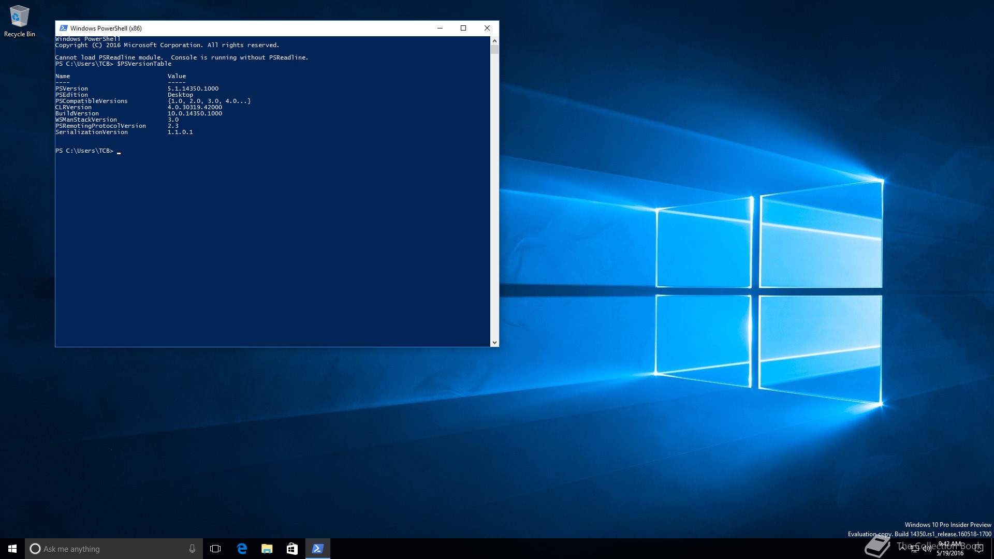994x559 pixels.
Task: Launch Microsoft Edge from the taskbar
Action: coord(241,549)
